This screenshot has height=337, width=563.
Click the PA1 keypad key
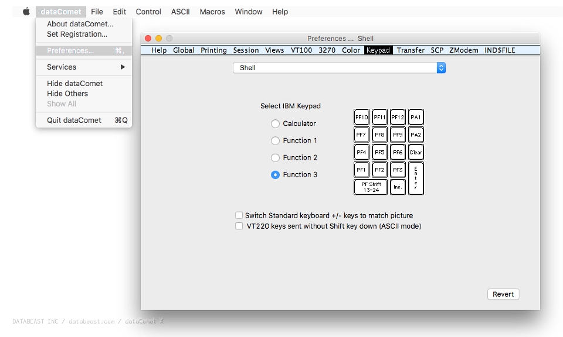[x=416, y=117]
